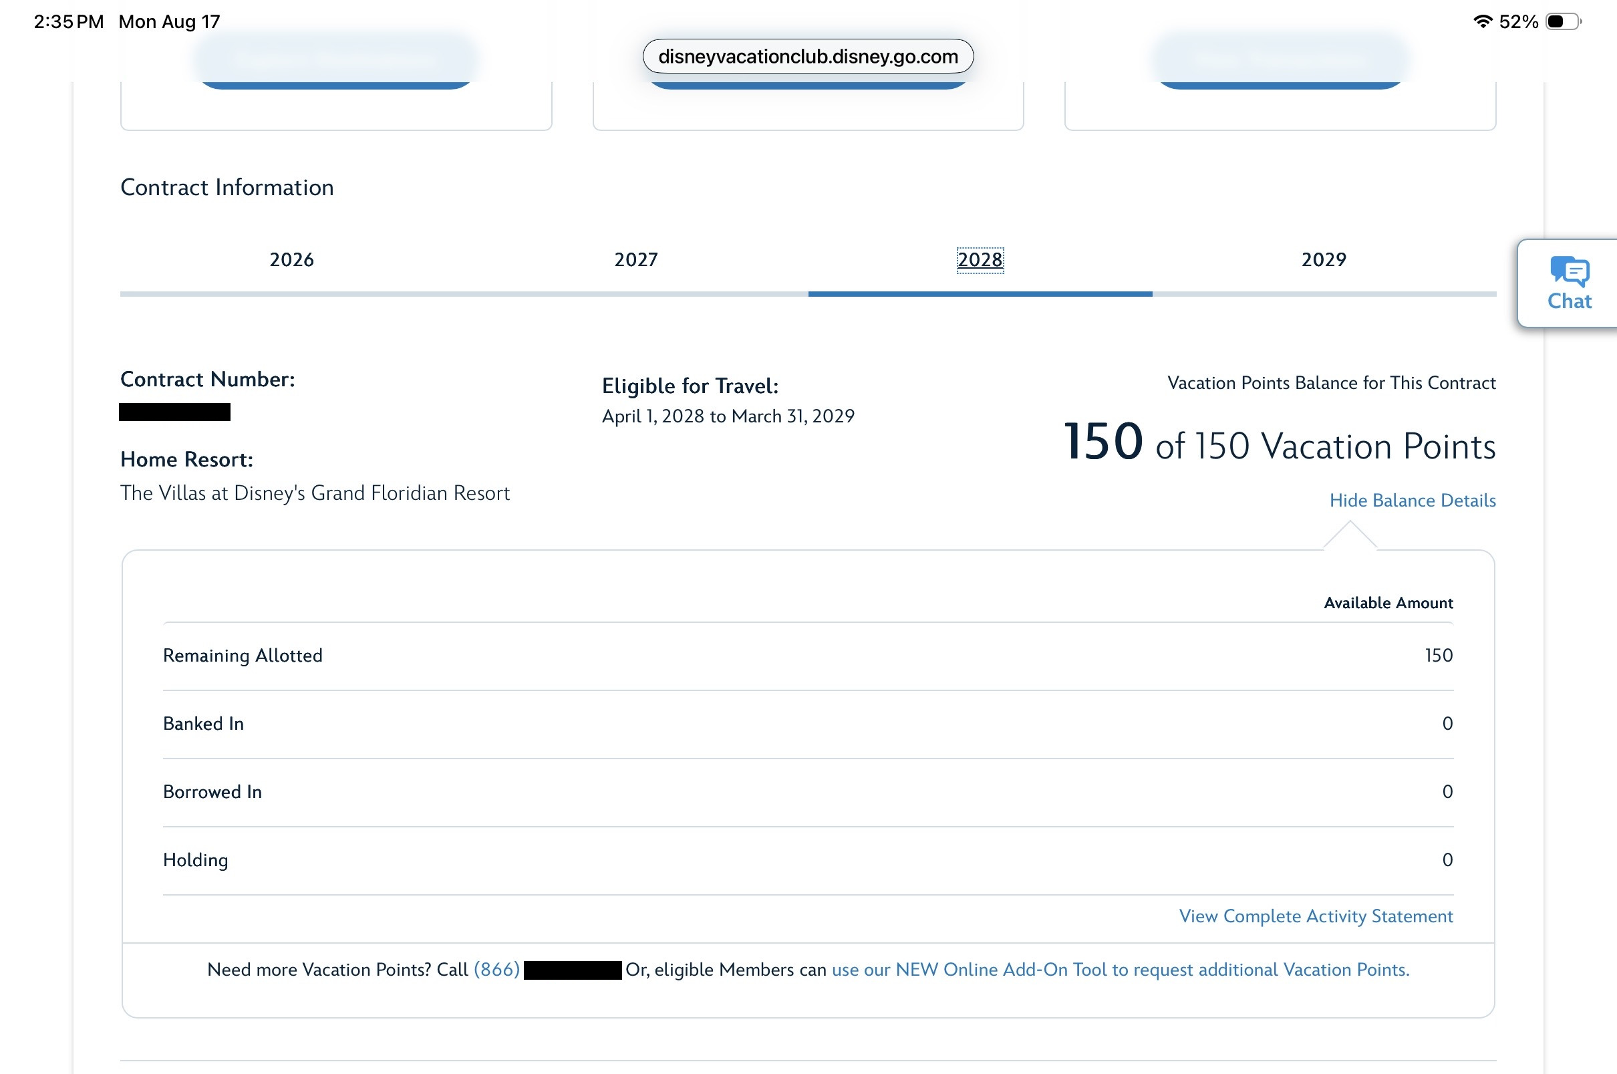Select the Contract Information heading

tap(227, 188)
